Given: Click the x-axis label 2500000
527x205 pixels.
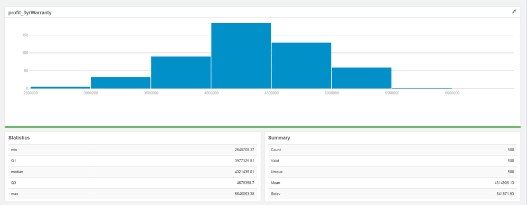Looking at the screenshot, I should point(30,93).
